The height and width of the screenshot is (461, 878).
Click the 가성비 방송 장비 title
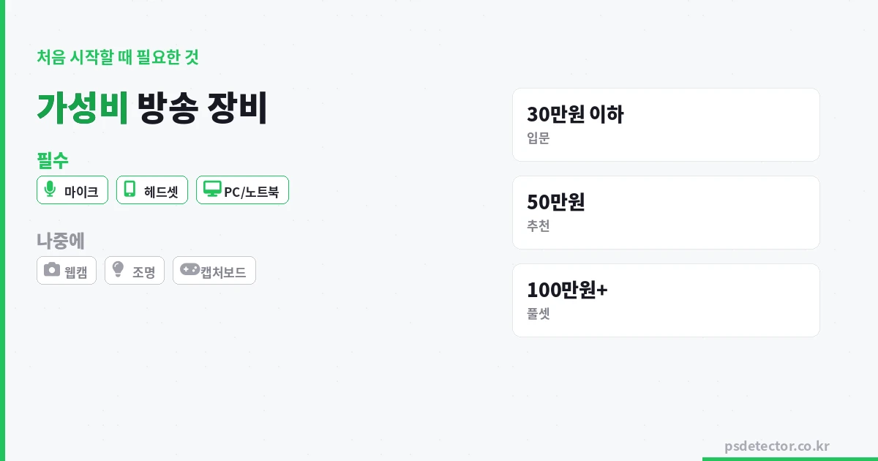(152, 108)
